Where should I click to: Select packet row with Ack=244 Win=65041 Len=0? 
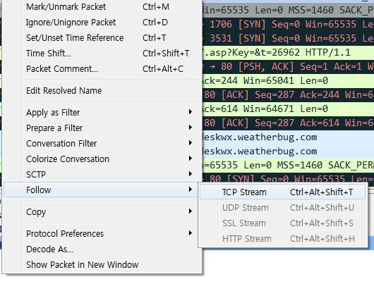click(288, 80)
